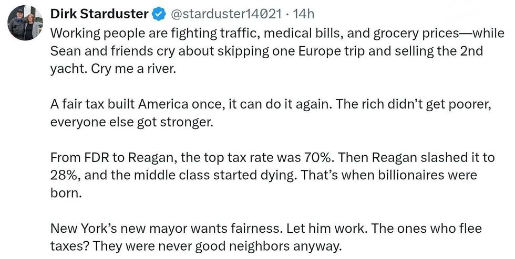Open the Dirk Starduster display name link
This screenshot has width=515, height=259.
click(98, 14)
